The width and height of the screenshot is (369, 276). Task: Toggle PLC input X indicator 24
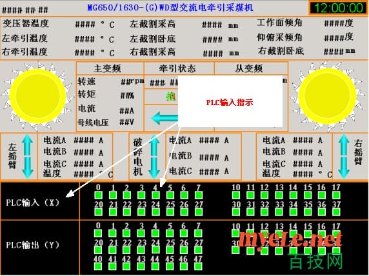pyautogui.click(x=155, y=212)
